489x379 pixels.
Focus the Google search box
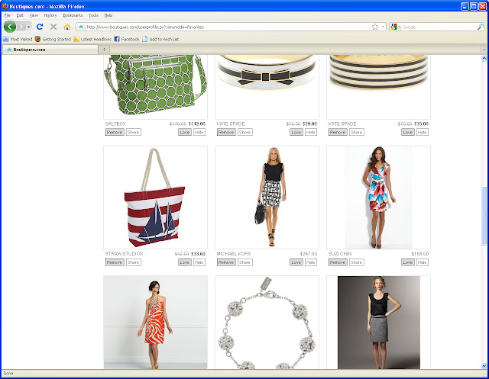click(x=439, y=27)
